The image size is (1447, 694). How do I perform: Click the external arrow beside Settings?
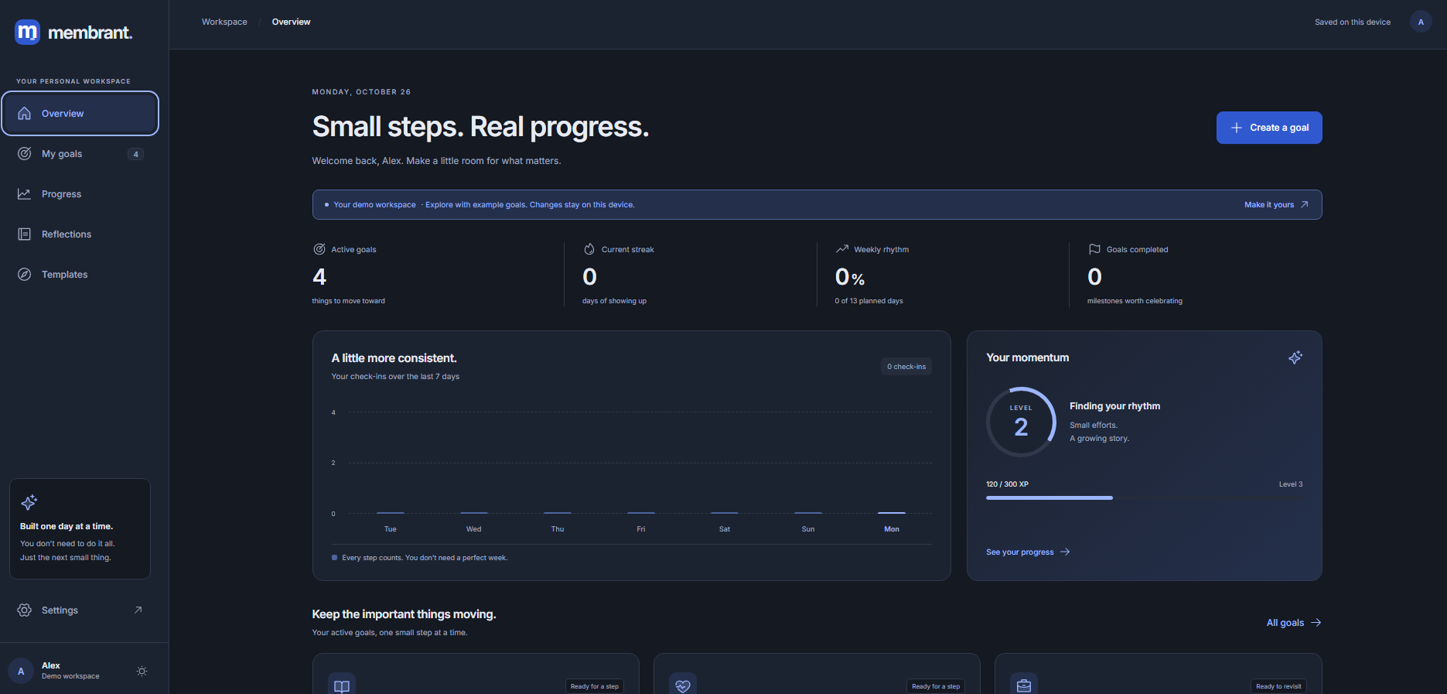pos(138,610)
